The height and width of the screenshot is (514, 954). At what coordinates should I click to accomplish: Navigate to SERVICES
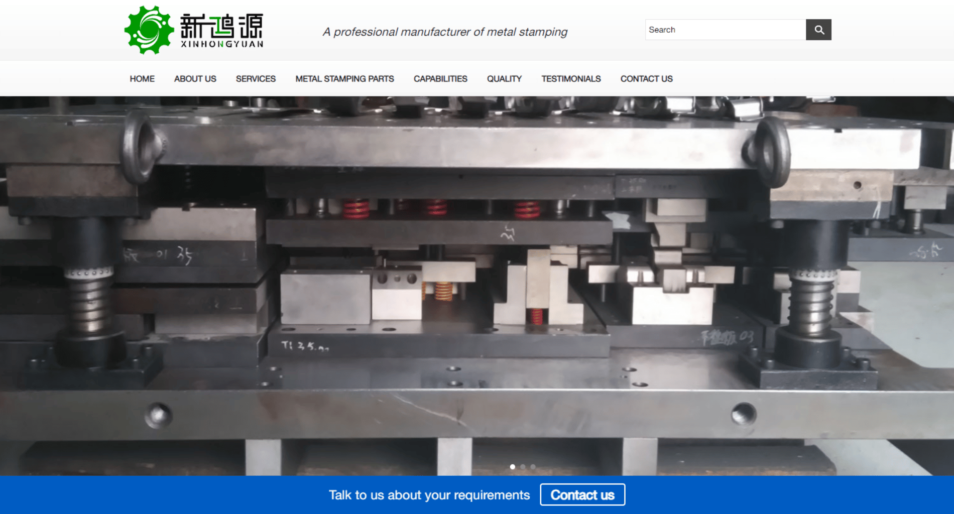[x=256, y=79]
